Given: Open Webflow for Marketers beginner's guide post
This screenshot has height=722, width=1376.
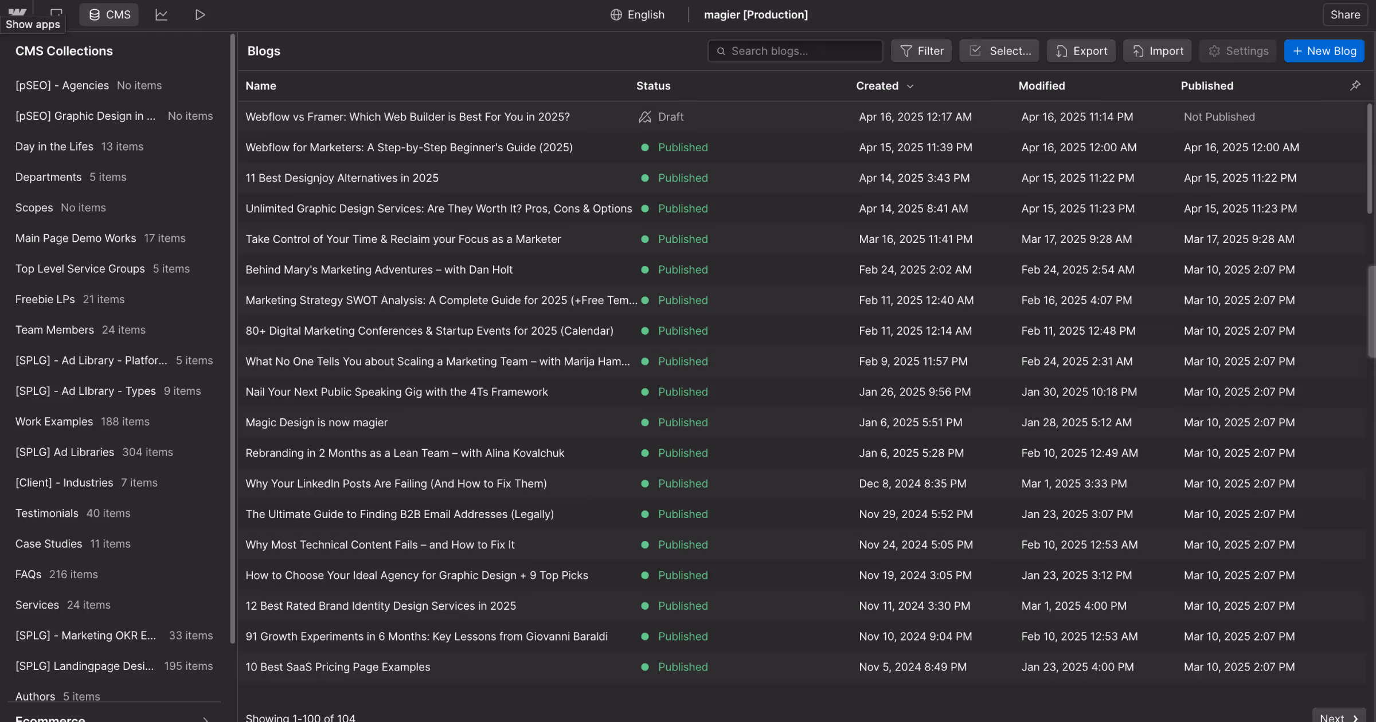Looking at the screenshot, I should point(409,147).
